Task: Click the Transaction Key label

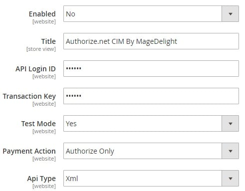Action: click(x=29, y=96)
